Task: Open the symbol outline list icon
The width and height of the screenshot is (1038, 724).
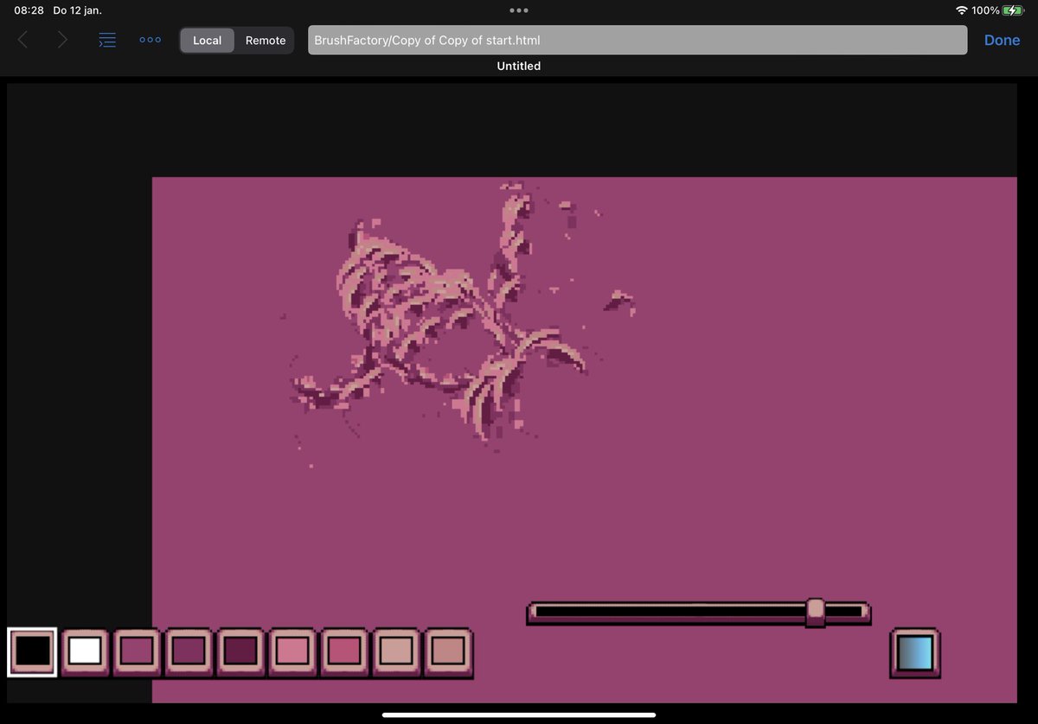Action: 106,40
